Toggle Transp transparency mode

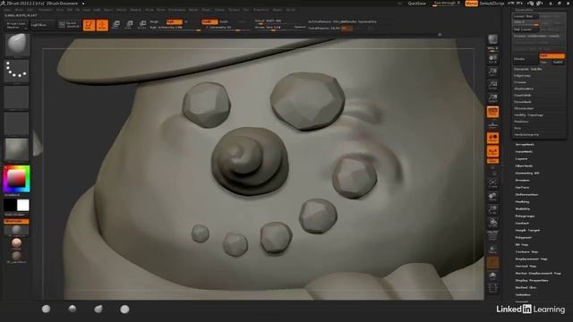[492, 249]
